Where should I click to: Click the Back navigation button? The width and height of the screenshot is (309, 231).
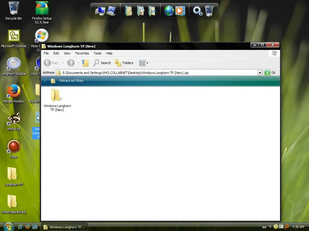[51, 63]
